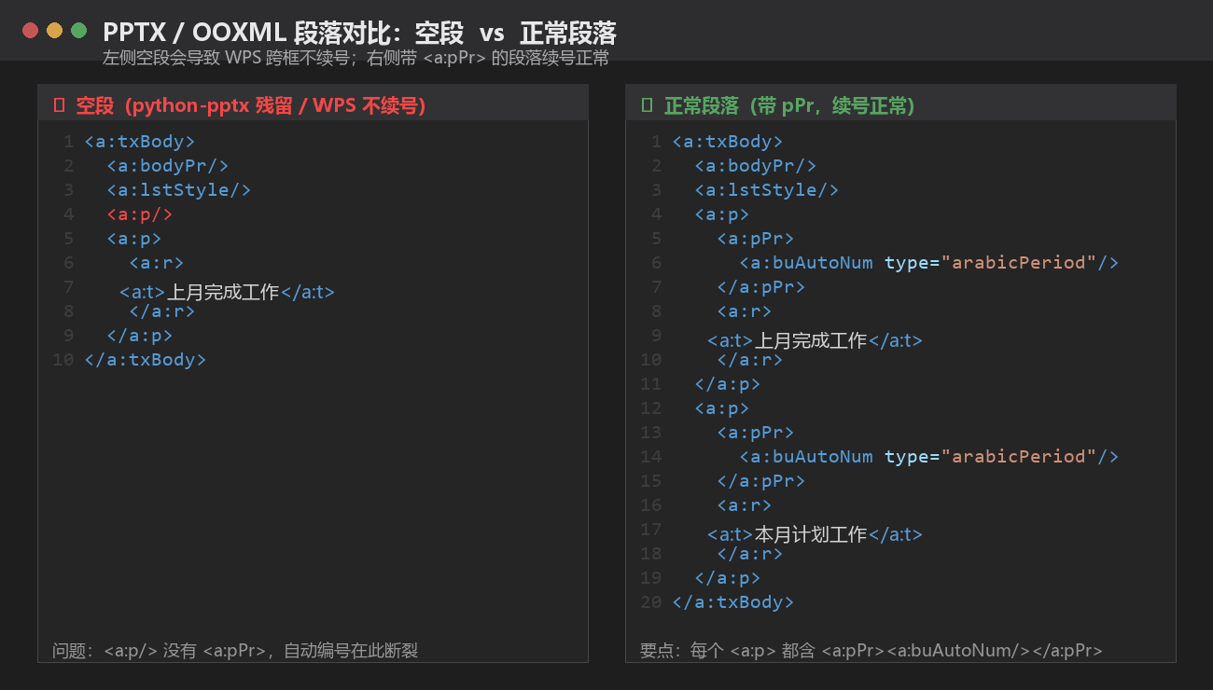Click the green maximize dot in the title bar
Image resolution: width=1213 pixels, height=690 pixels.
click(x=78, y=31)
